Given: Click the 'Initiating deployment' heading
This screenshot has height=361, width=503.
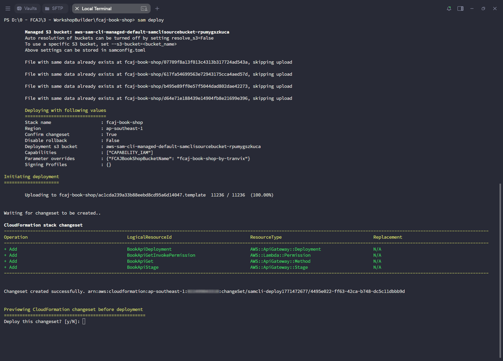Looking at the screenshot, I should coord(31,177).
